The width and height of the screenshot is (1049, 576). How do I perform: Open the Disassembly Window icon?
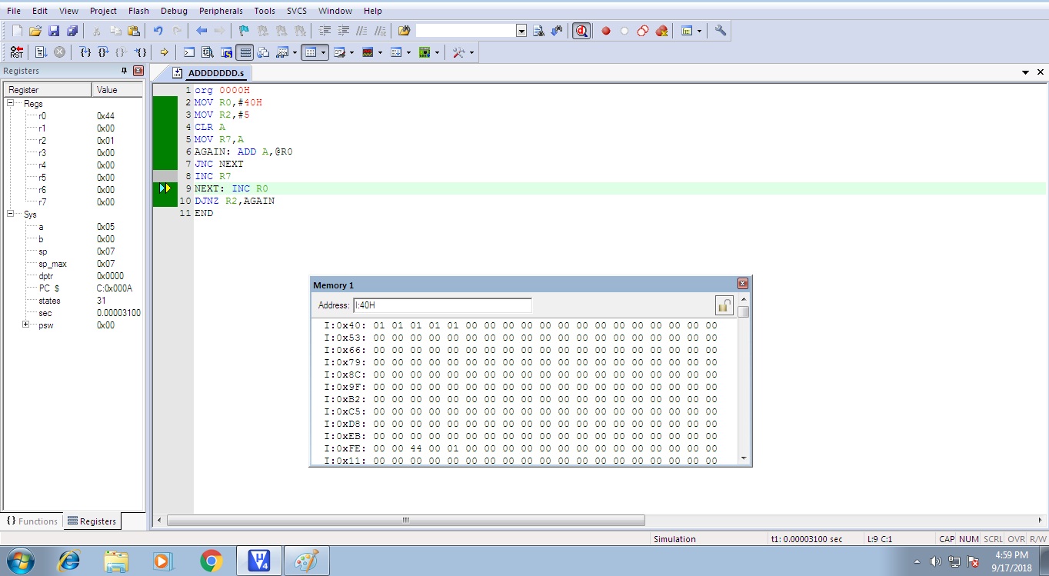[208, 52]
